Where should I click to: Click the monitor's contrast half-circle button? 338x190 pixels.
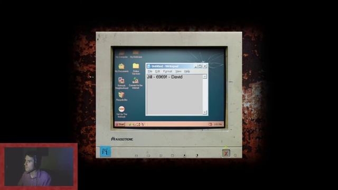coord(197,155)
